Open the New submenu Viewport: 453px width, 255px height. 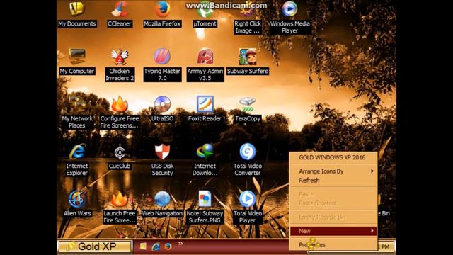pos(333,231)
